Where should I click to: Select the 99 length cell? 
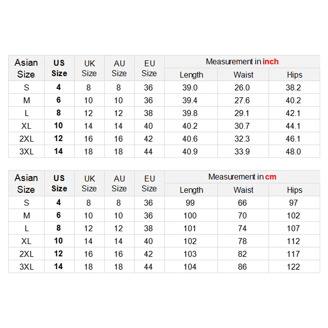(x=190, y=203)
